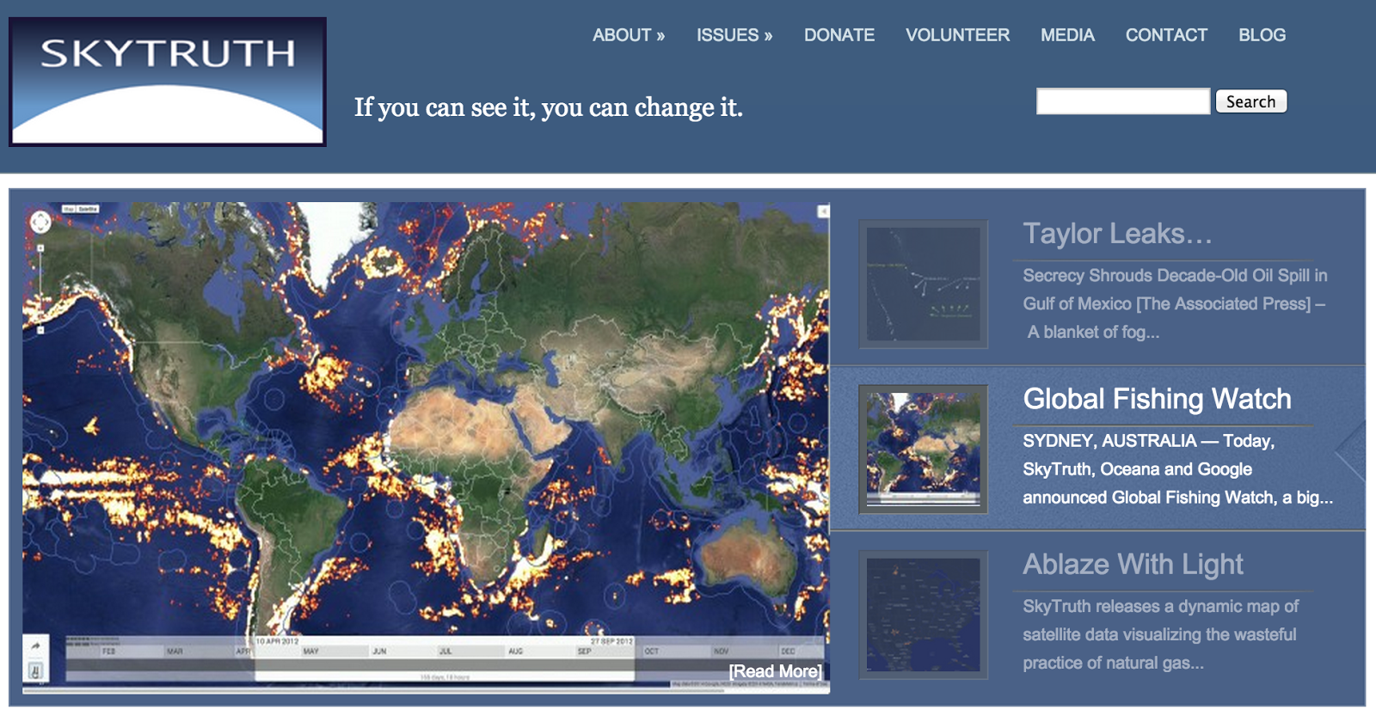Expand the ABOUT menu
The width and height of the screenshot is (1376, 728).
coord(629,35)
